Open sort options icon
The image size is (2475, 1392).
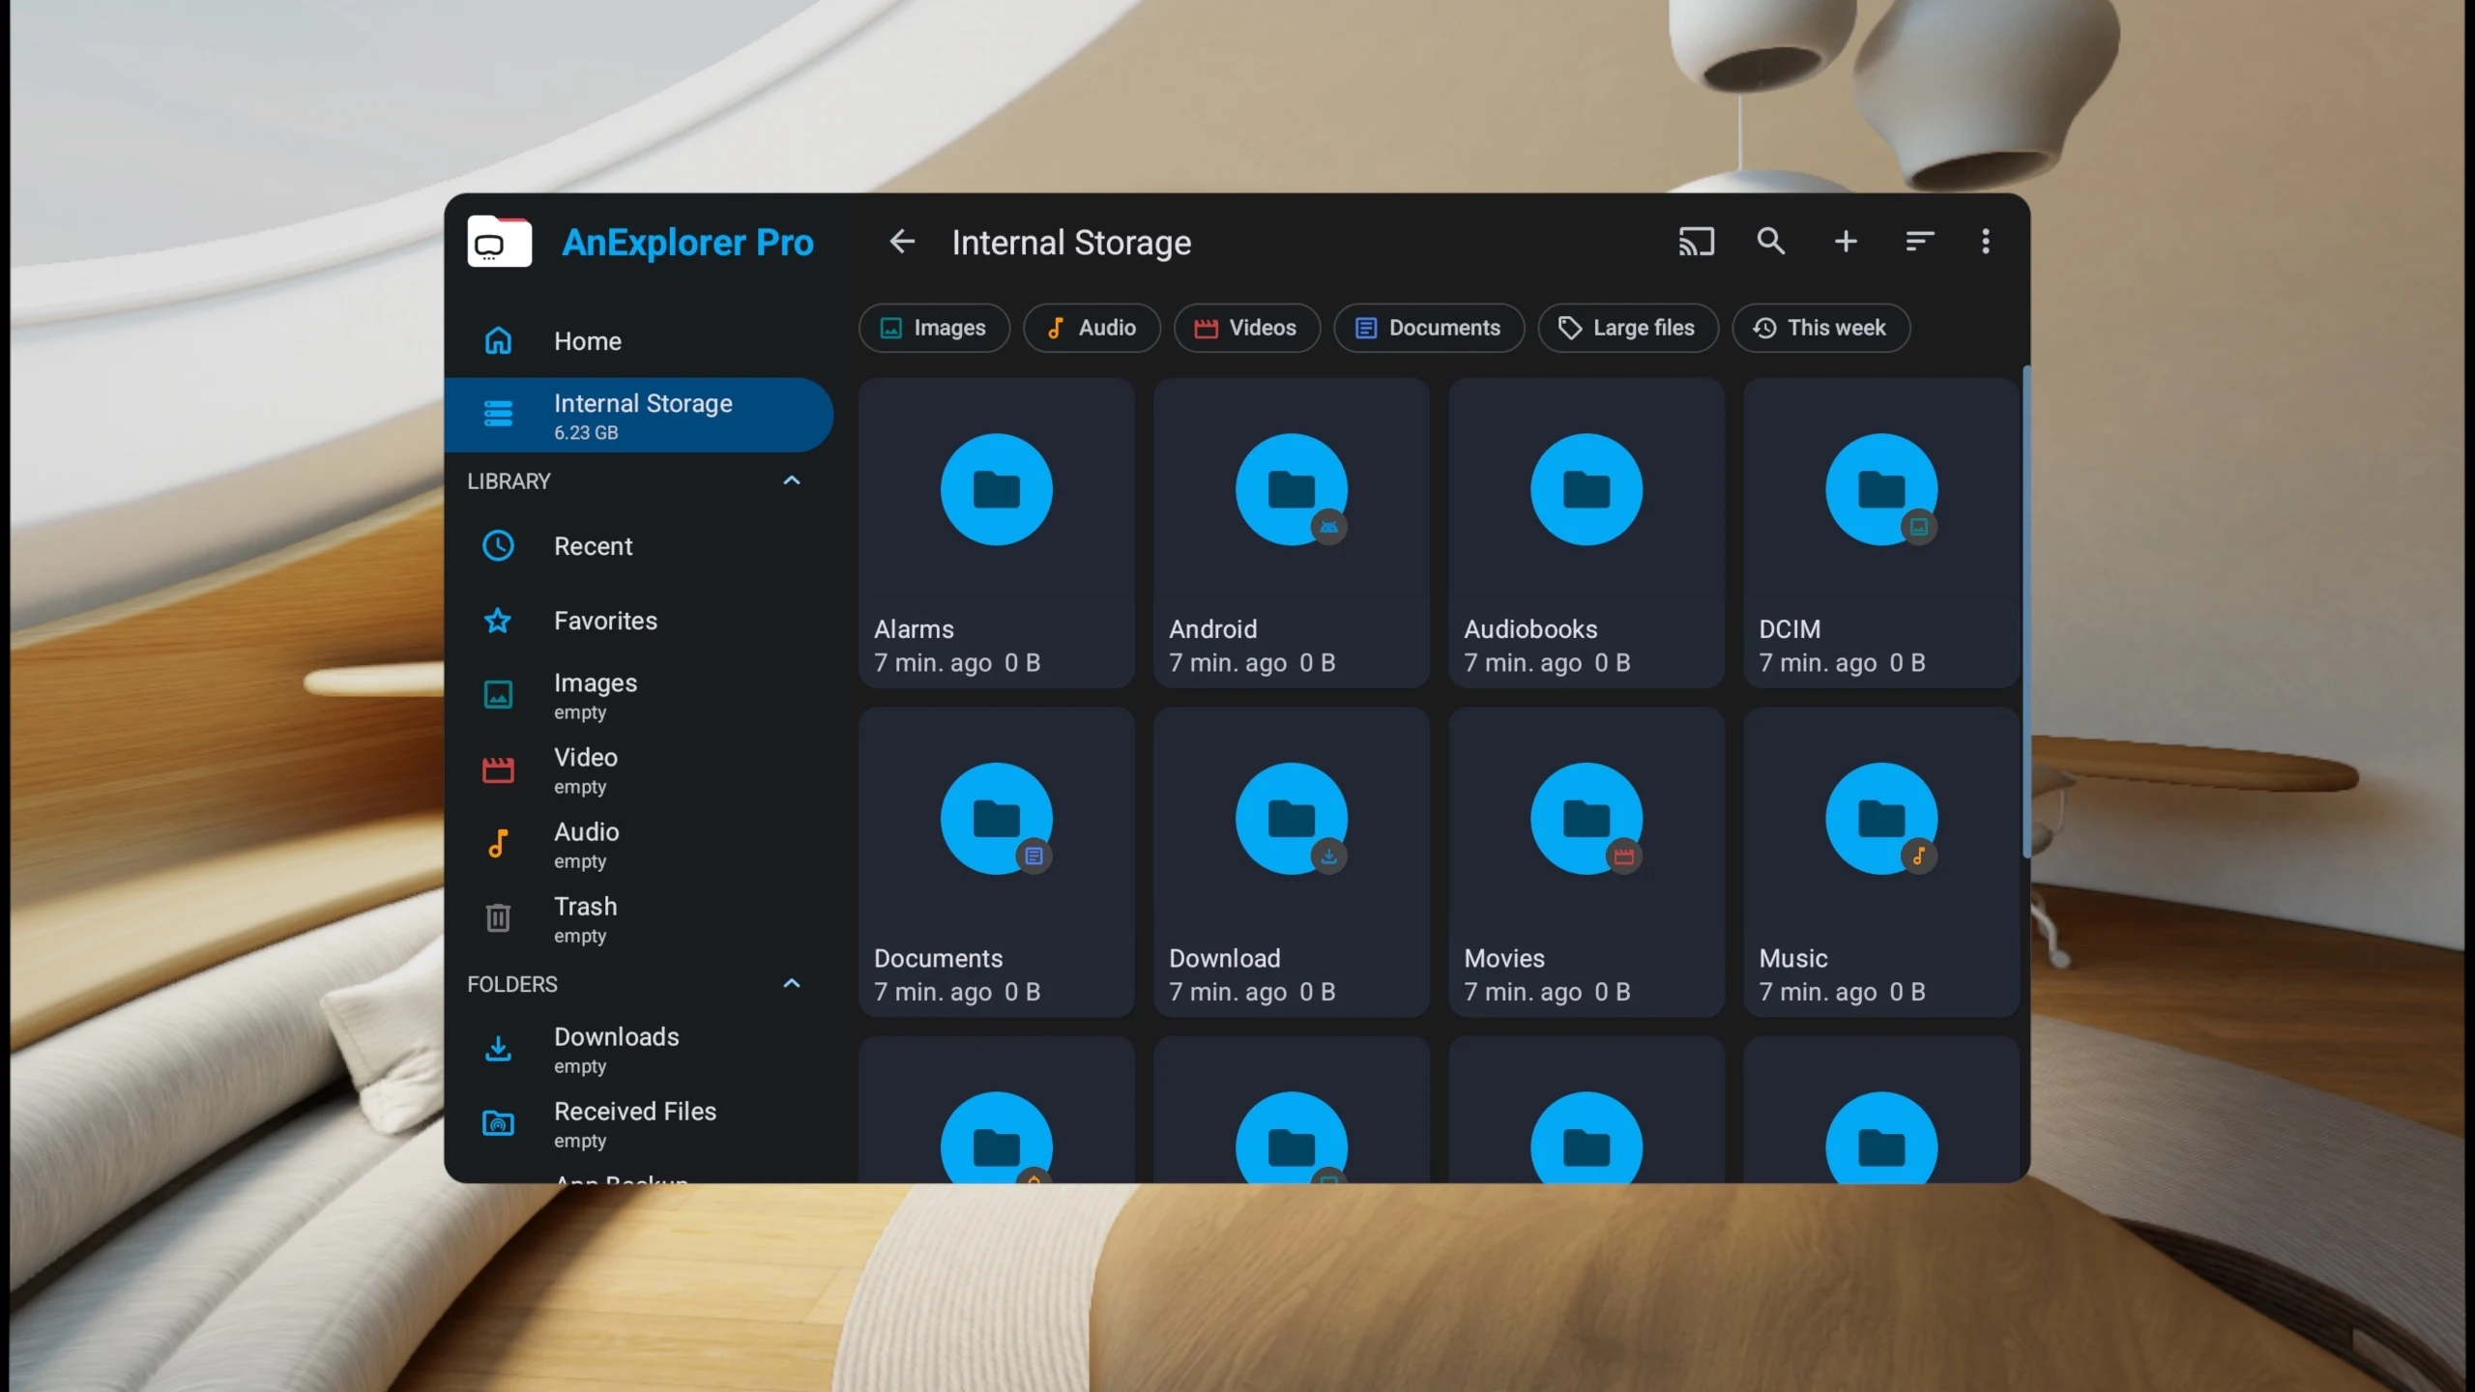1919,242
